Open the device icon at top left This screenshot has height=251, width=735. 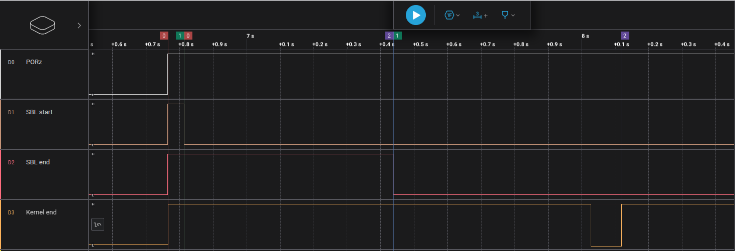tap(43, 26)
